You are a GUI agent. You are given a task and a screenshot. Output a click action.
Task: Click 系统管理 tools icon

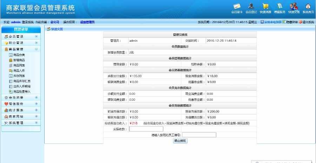click(x=6, y=123)
